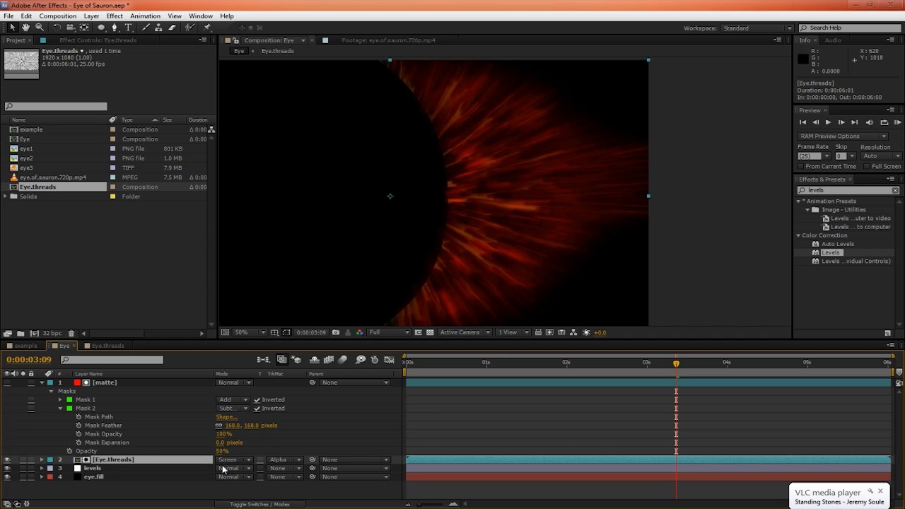Toggle the matte Opacity stopwatch

69,451
